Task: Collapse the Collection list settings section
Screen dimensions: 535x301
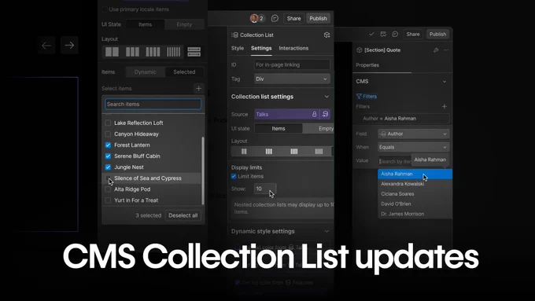Action: coord(327,97)
